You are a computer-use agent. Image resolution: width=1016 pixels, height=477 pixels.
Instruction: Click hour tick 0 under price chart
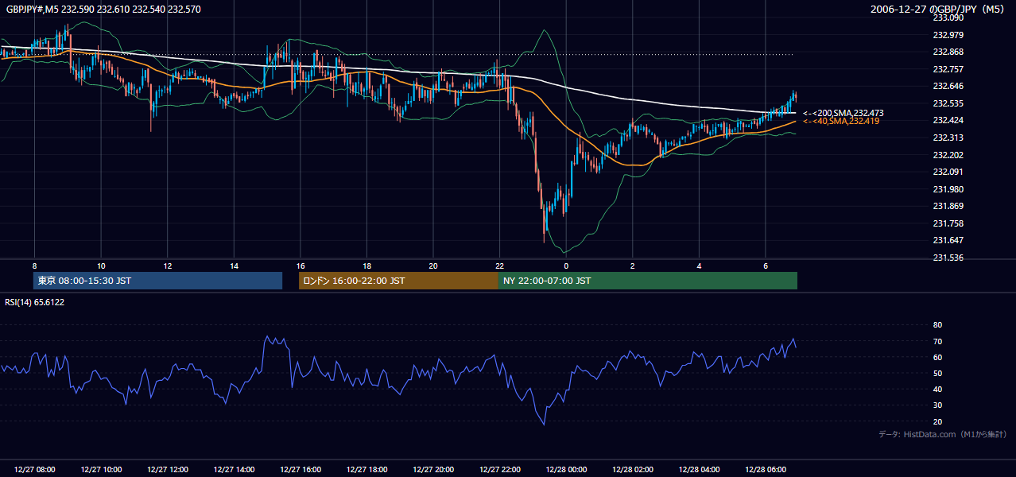tap(566, 266)
